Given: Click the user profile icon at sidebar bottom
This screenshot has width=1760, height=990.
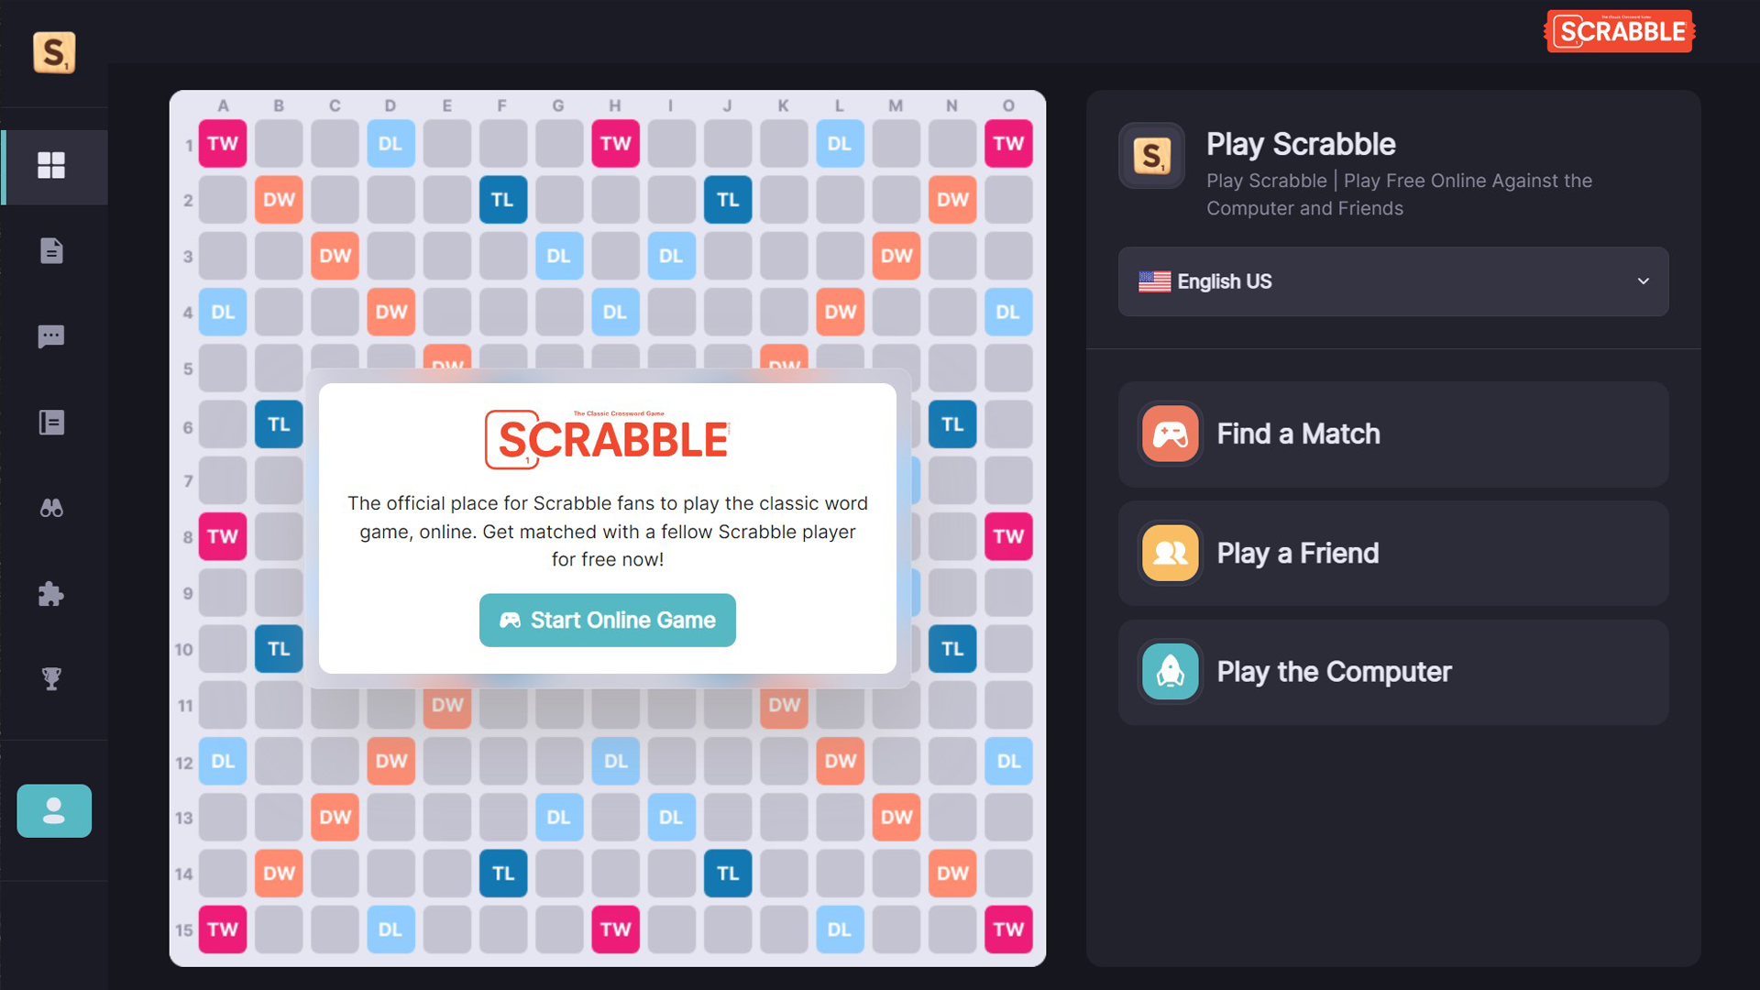Looking at the screenshot, I should [53, 810].
